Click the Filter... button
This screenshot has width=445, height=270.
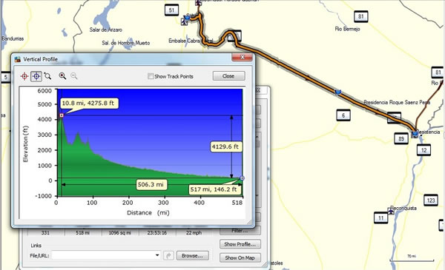pos(240,231)
